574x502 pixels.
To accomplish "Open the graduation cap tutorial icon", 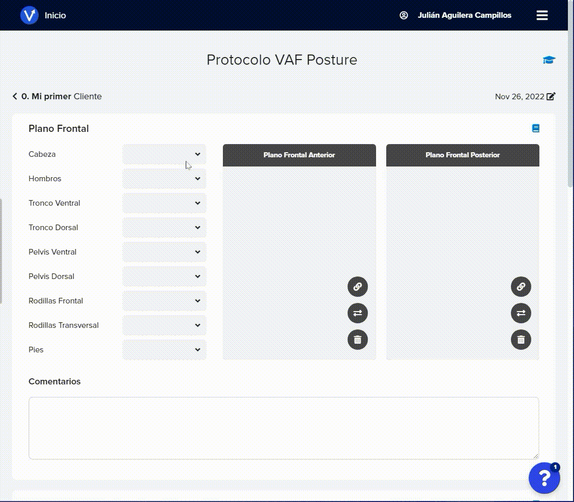I will pos(549,60).
